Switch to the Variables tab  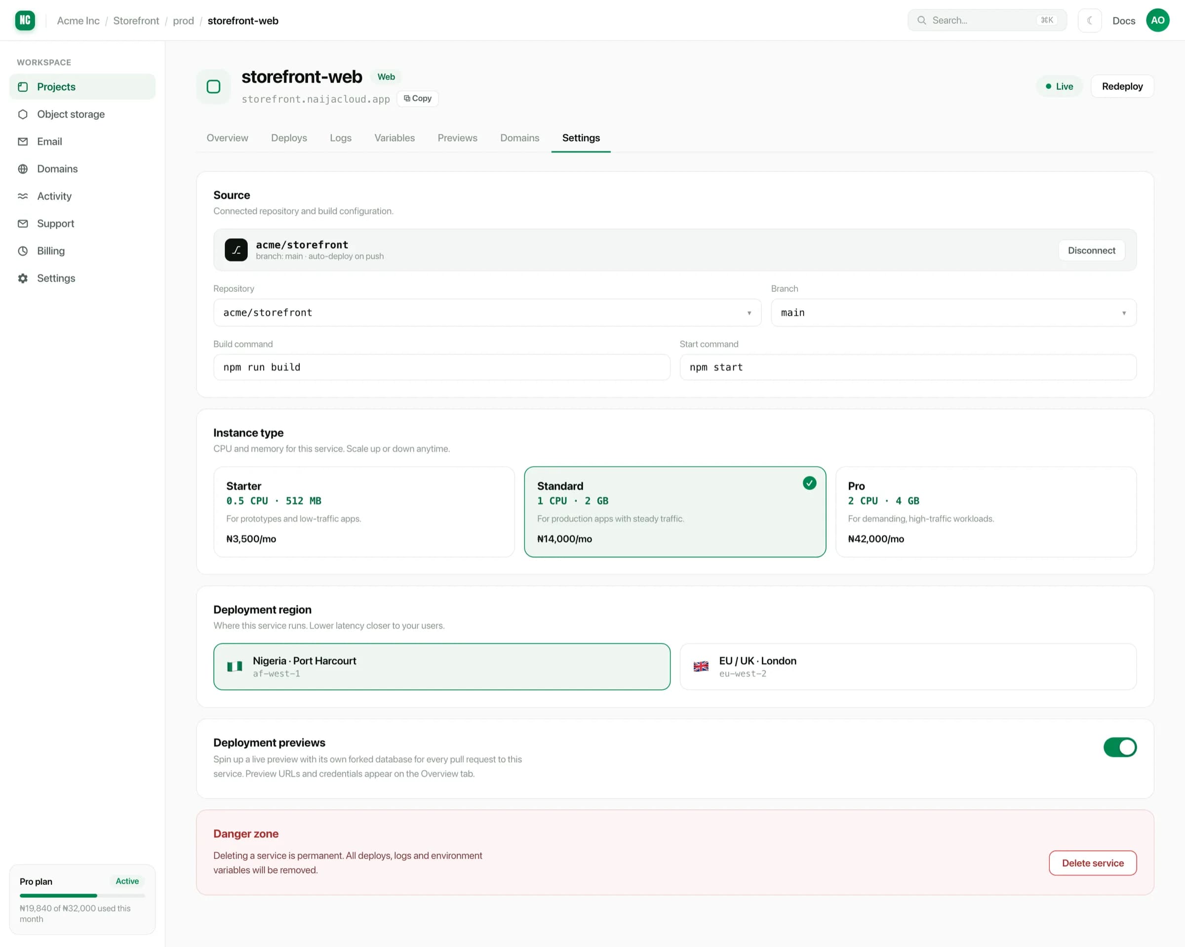click(394, 138)
